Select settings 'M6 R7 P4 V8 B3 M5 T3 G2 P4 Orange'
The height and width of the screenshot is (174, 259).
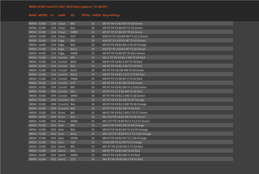pyautogui.click(x=125, y=130)
